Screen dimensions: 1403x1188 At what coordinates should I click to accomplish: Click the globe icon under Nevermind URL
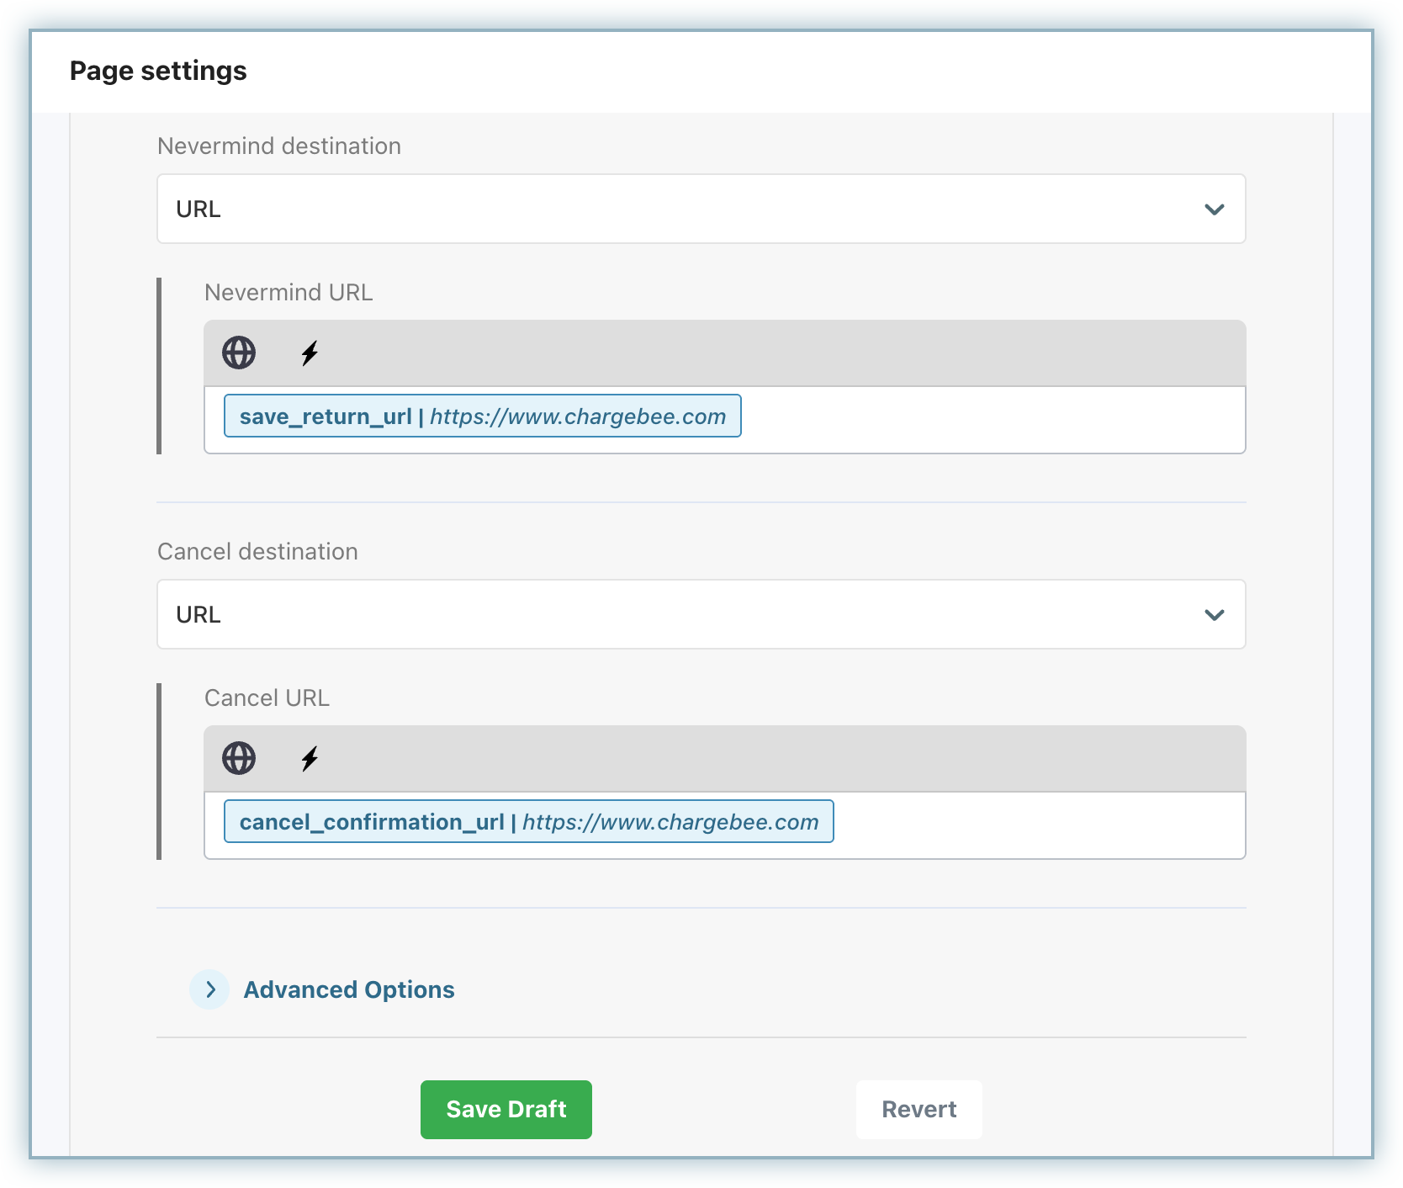pos(239,353)
